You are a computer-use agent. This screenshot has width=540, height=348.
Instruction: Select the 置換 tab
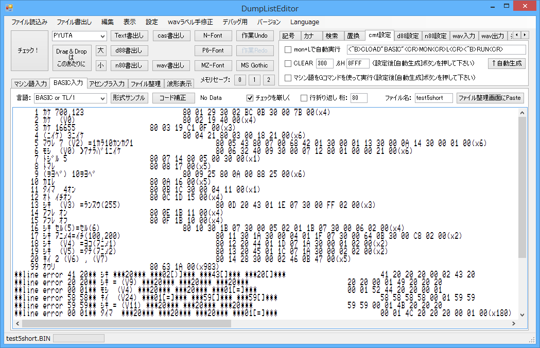point(353,36)
